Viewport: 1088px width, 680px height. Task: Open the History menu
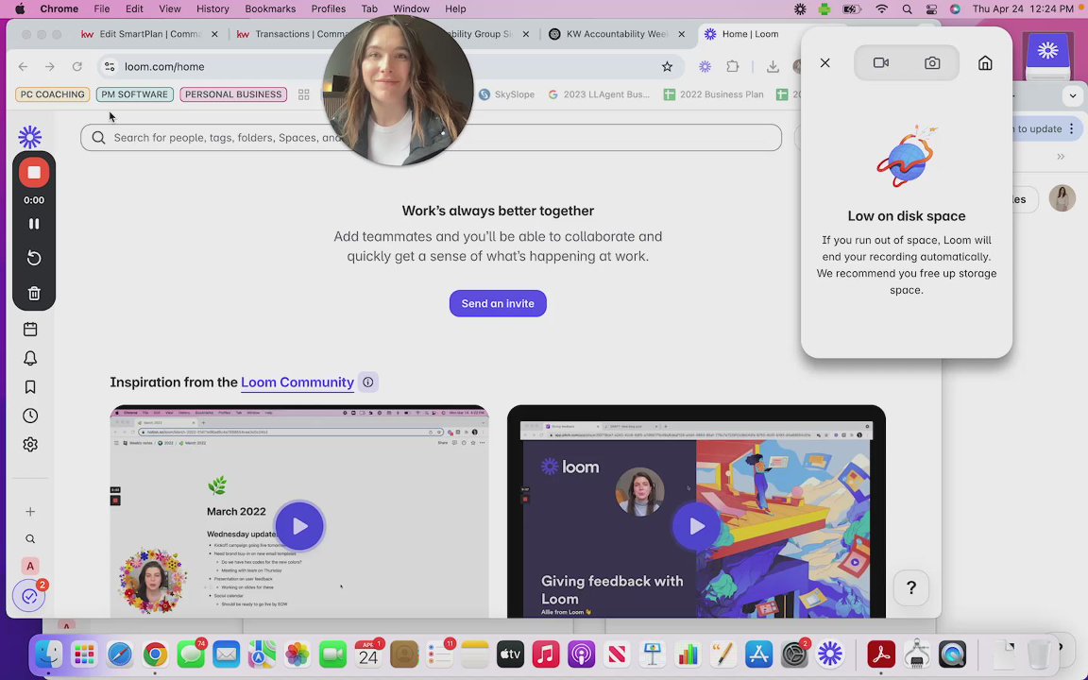click(212, 9)
